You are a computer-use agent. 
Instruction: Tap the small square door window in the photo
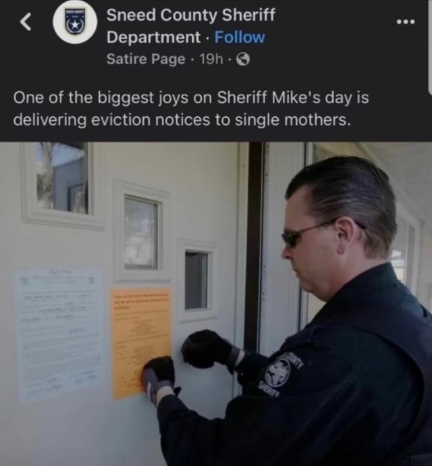pyautogui.click(x=196, y=280)
